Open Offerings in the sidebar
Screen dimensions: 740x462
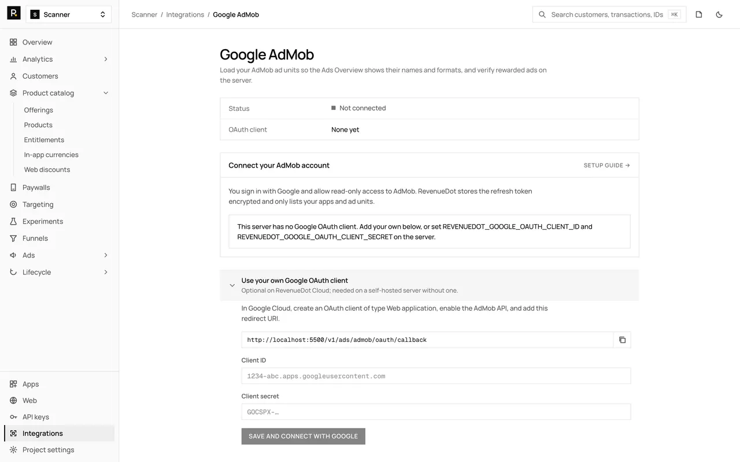pyautogui.click(x=39, y=110)
